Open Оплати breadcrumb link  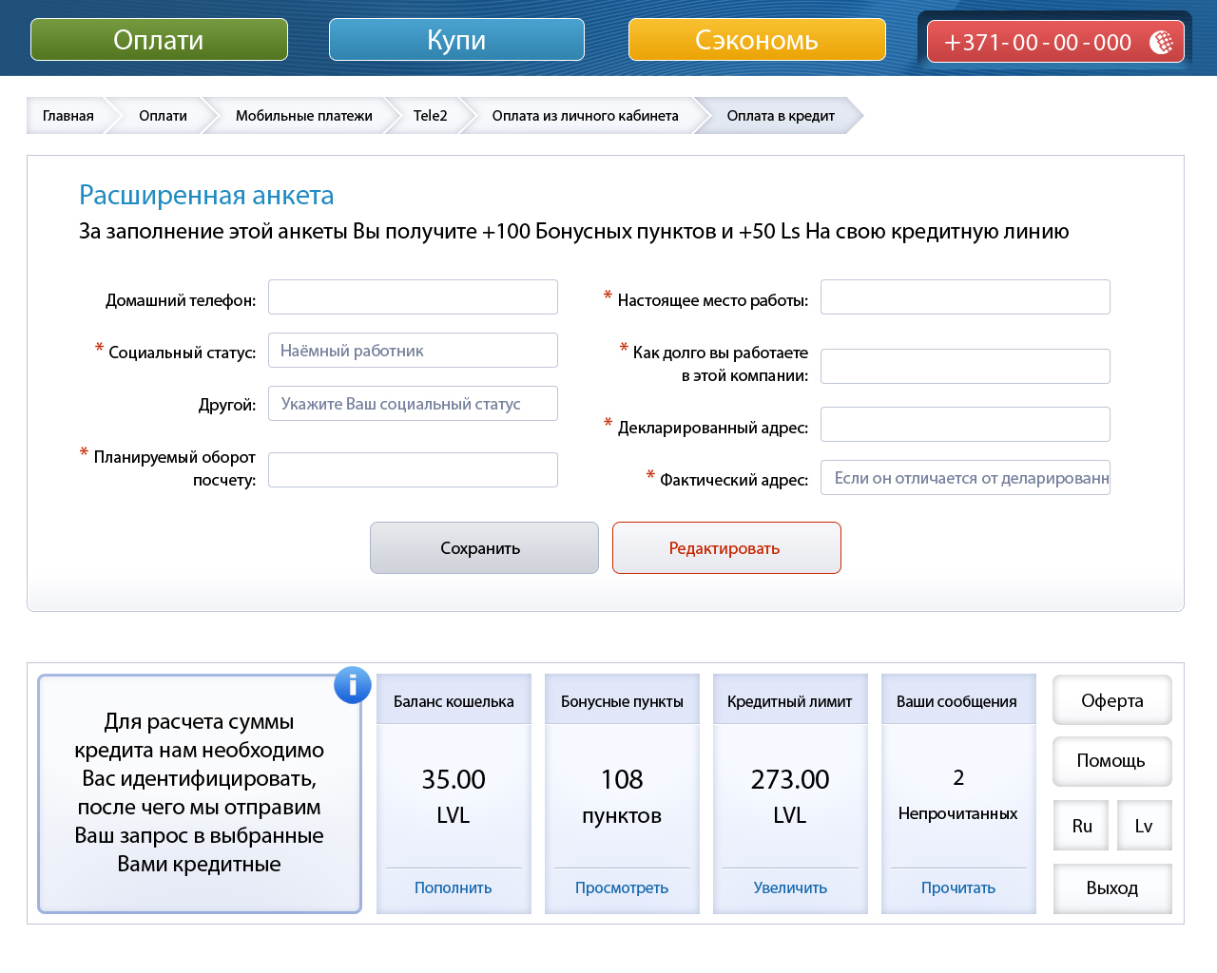pyautogui.click(x=163, y=116)
